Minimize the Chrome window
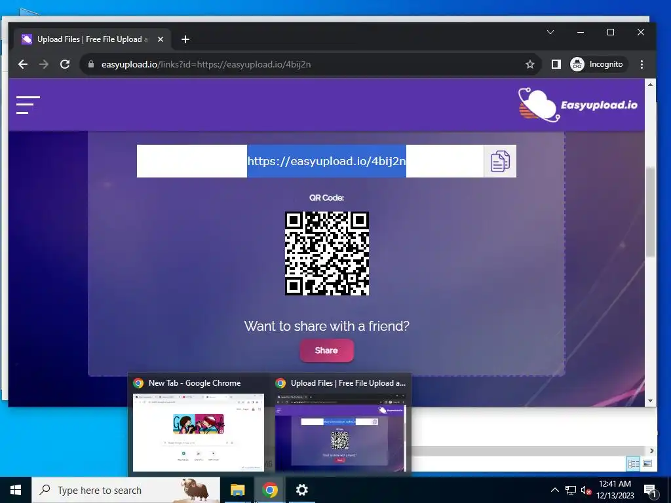Viewport: 671px width, 503px height. 581,32
